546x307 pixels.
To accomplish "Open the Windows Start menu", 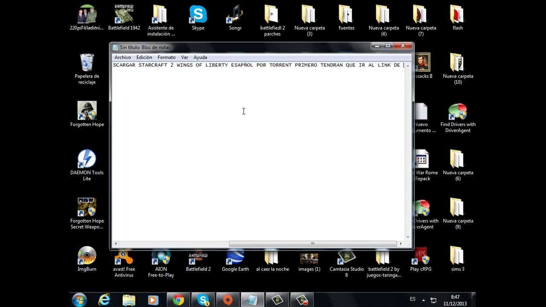I will [79, 300].
